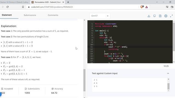175x98 pixels.
Task: Click line number 14 in the gutter
Action: tap(91, 54)
